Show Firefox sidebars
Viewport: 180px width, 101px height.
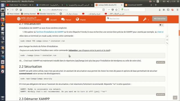point(168,10)
